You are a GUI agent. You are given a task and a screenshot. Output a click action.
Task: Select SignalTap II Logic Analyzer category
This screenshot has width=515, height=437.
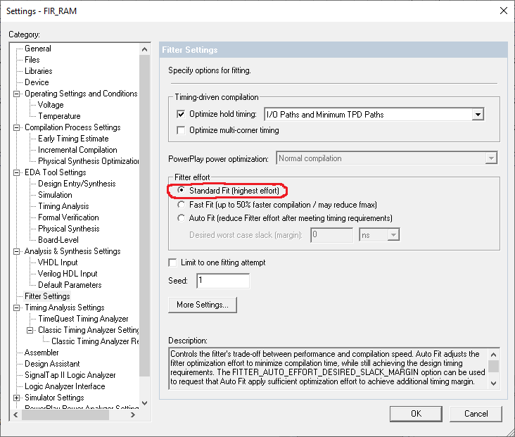point(70,375)
